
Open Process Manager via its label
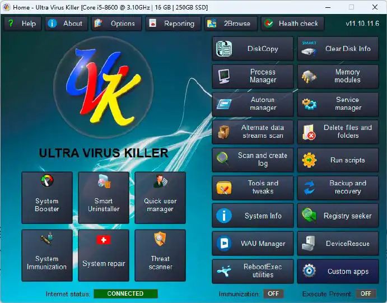click(x=263, y=76)
